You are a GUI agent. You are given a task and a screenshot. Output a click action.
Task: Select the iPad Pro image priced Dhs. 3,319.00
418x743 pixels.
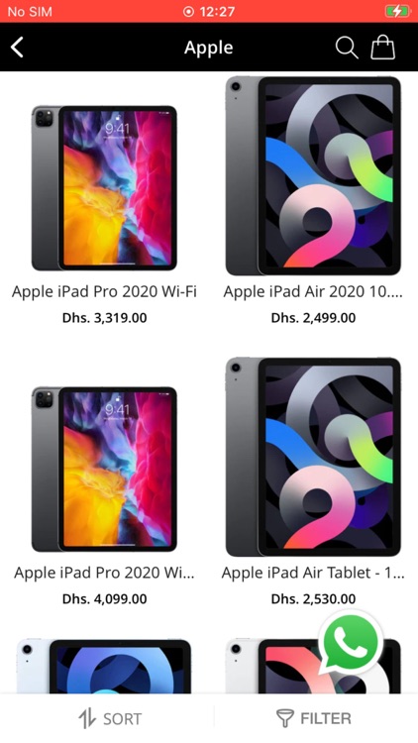tap(104, 188)
